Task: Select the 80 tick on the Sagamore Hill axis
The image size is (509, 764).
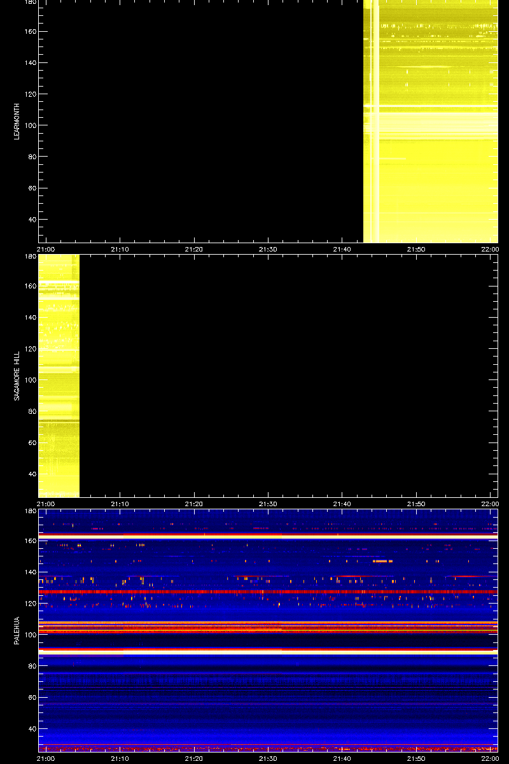Action: pyautogui.click(x=31, y=411)
